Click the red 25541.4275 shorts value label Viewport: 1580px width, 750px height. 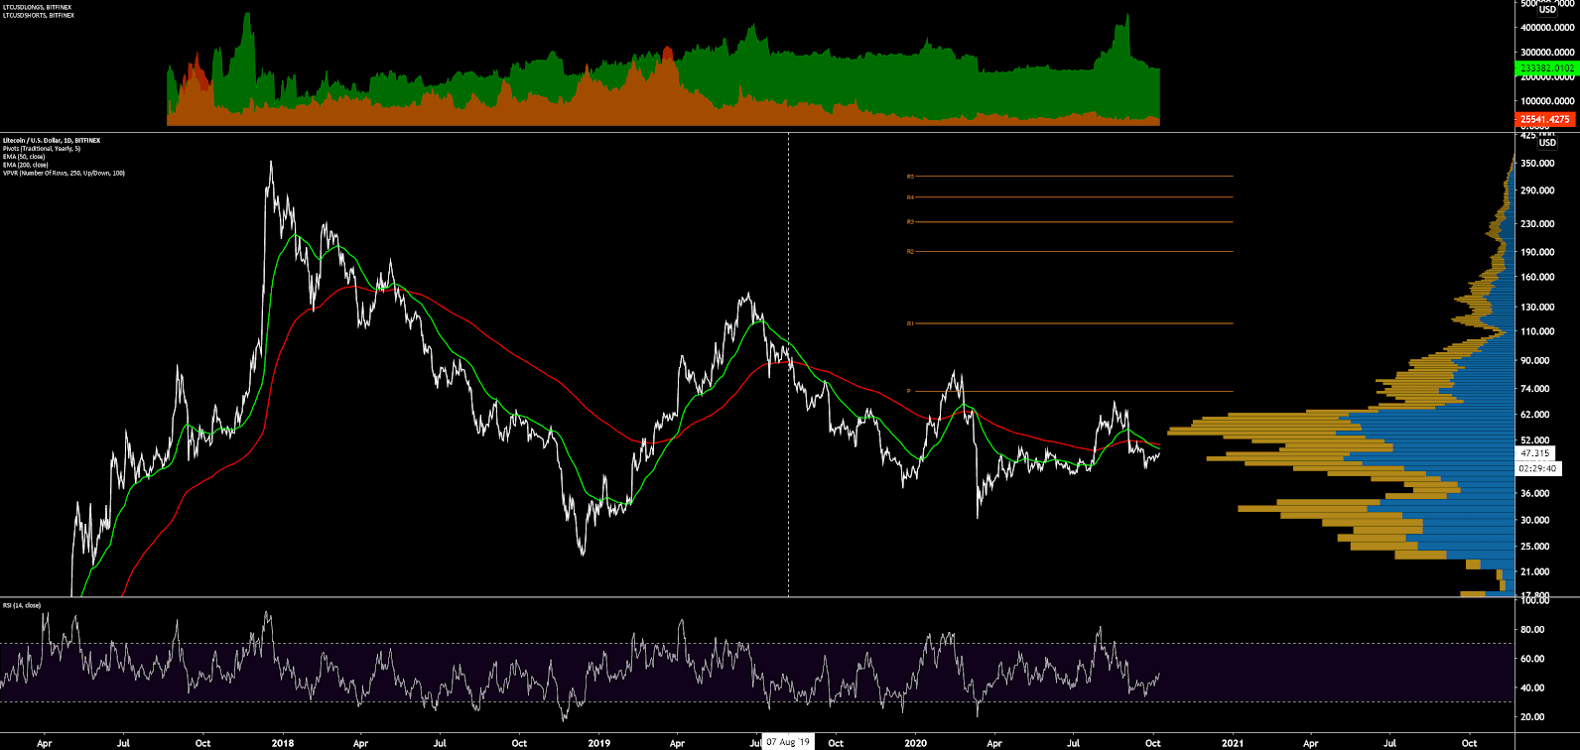pyautogui.click(x=1546, y=119)
